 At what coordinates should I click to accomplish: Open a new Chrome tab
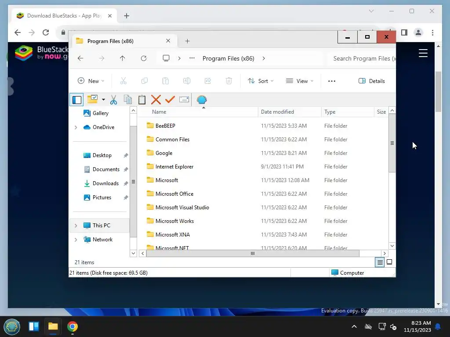click(127, 16)
